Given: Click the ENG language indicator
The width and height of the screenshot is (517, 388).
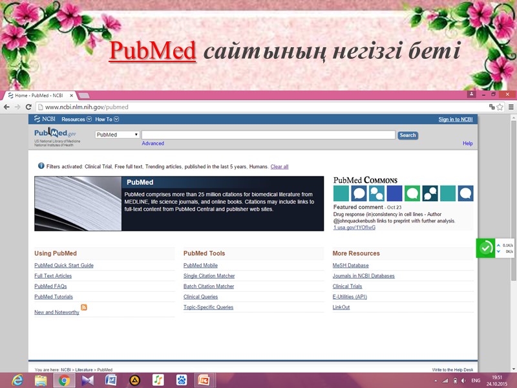Looking at the screenshot, I should click(x=476, y=381).
